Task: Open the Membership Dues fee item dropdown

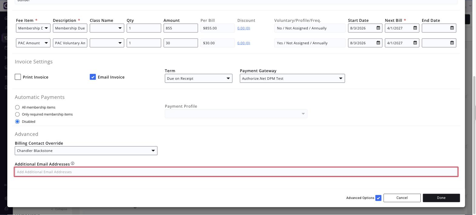Action: click(33, 28)
